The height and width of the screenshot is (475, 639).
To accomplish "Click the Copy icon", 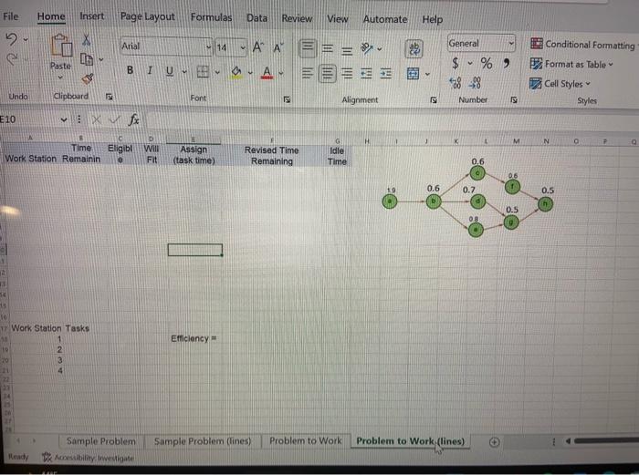I will pos(87,59).
